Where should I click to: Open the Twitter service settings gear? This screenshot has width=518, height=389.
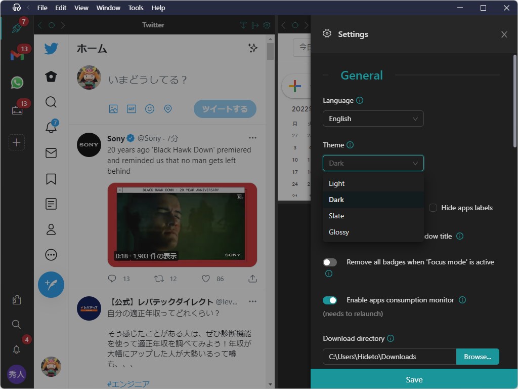coord(267,25)
